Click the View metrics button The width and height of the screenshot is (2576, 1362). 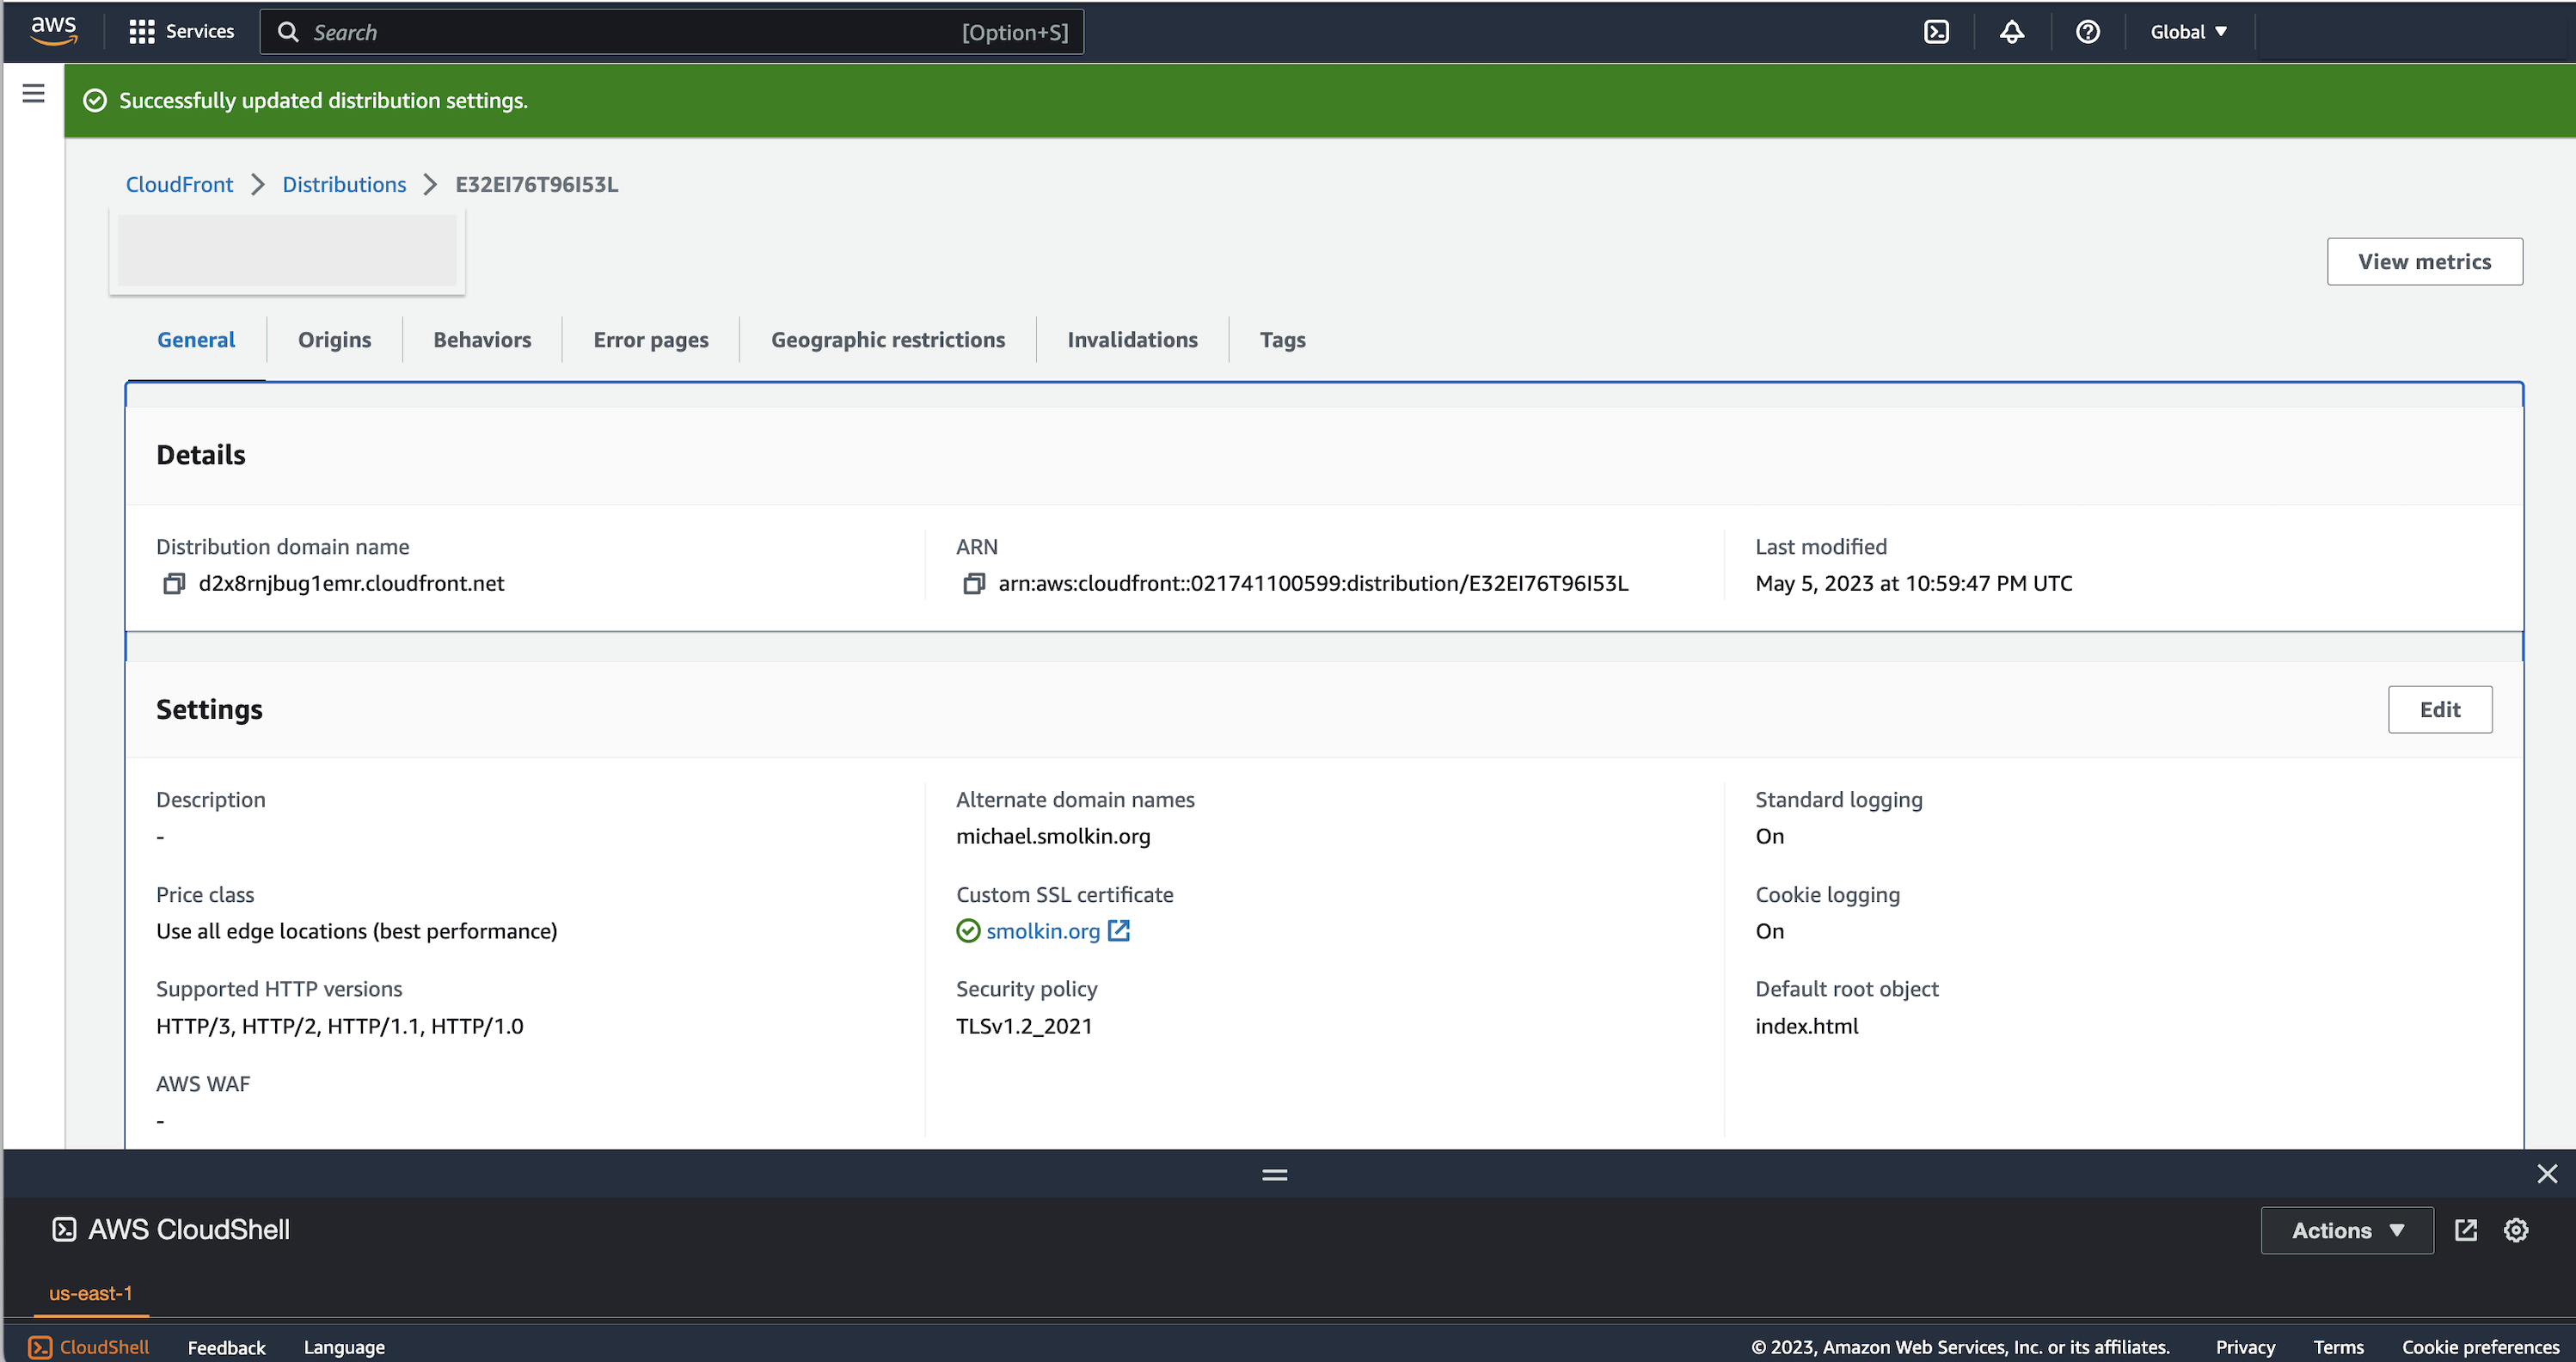[x=2424, y=261]
